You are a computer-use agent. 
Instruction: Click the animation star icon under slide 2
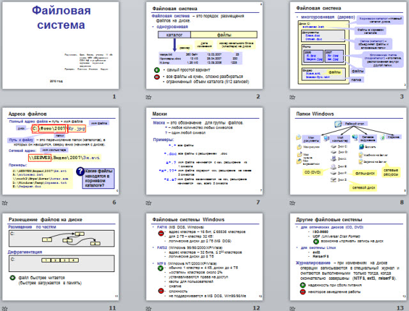click(x=148, y=96)
